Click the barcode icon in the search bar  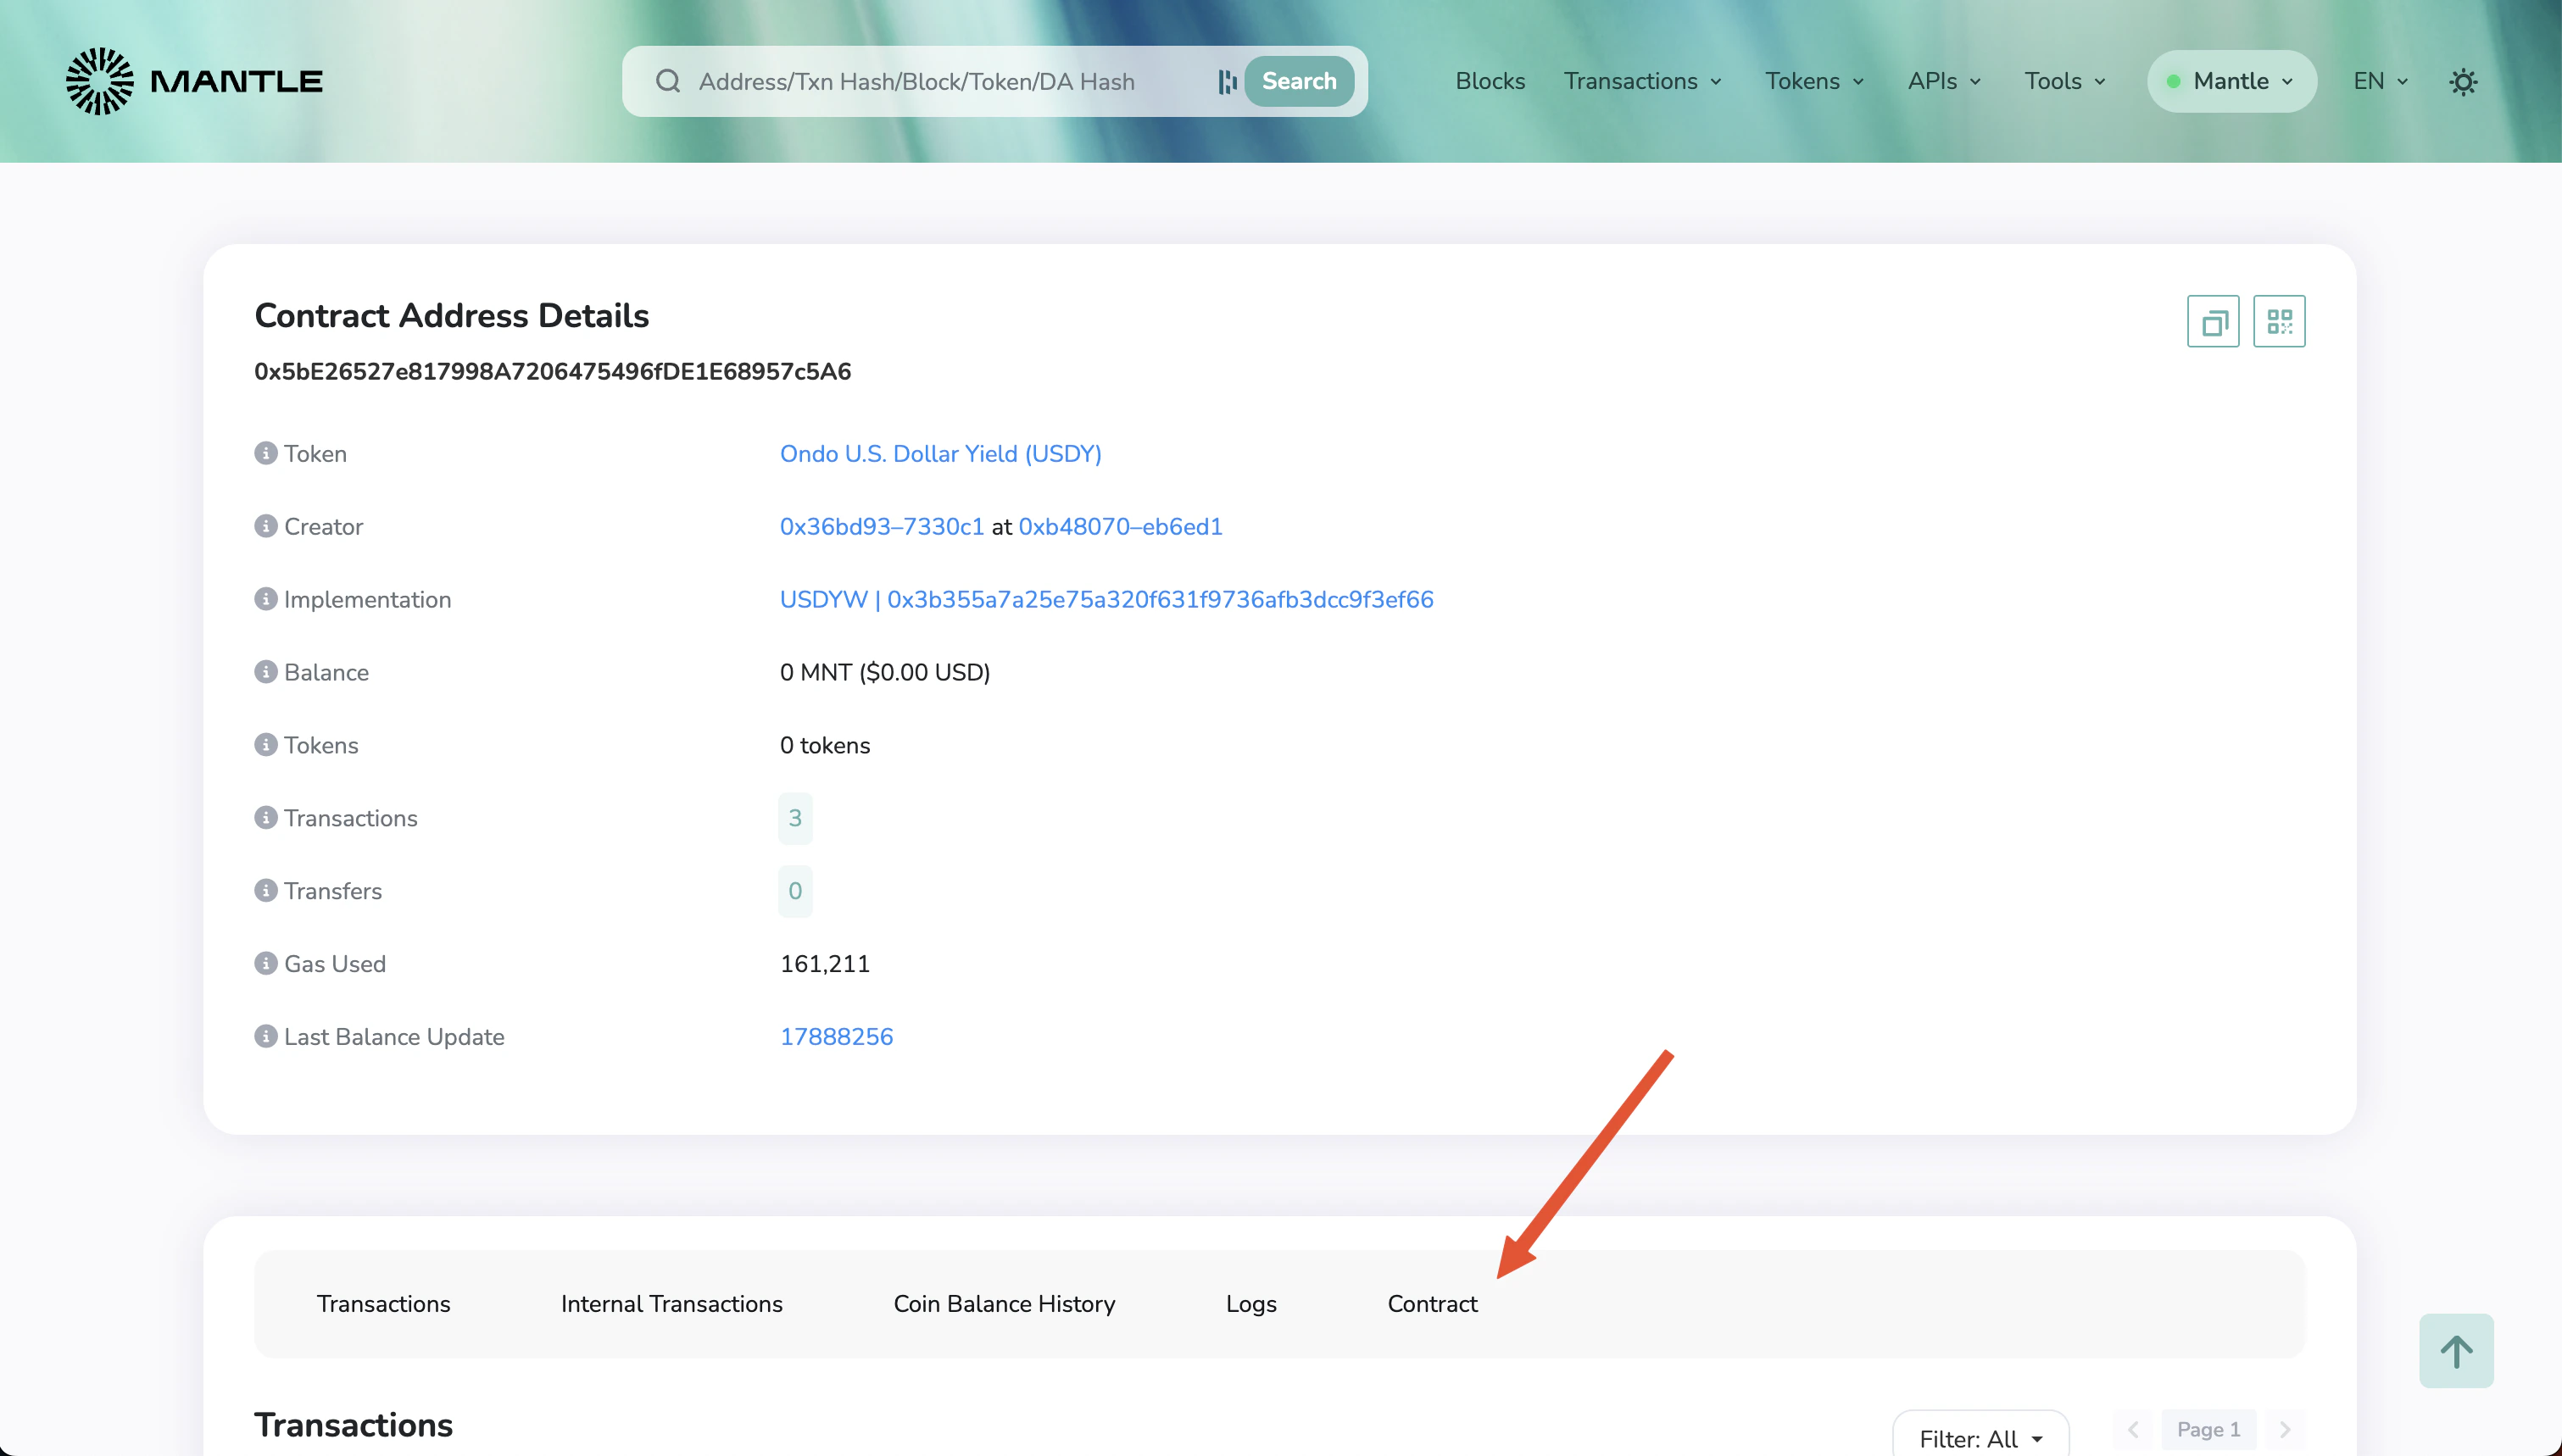(x=1227, y=82)
